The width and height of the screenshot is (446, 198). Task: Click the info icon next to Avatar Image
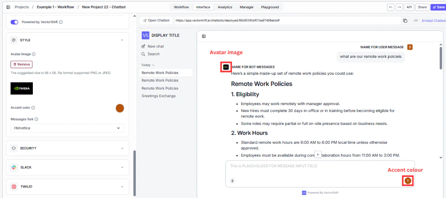(34, 54)
